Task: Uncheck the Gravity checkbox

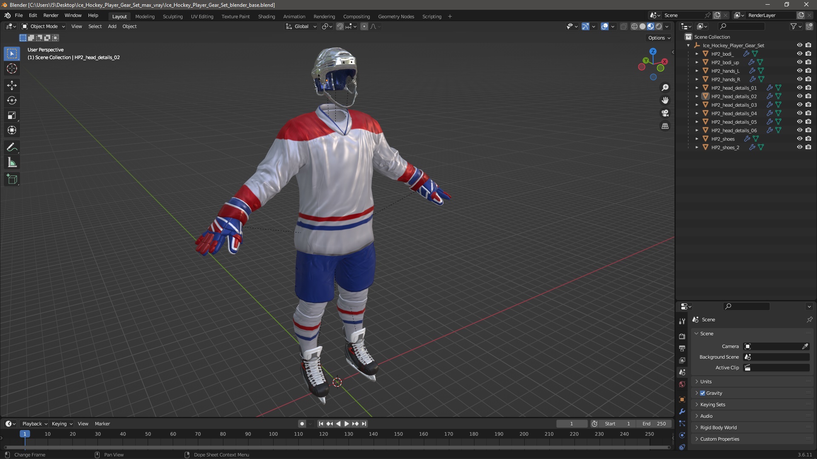Action: tap(703, 393)
